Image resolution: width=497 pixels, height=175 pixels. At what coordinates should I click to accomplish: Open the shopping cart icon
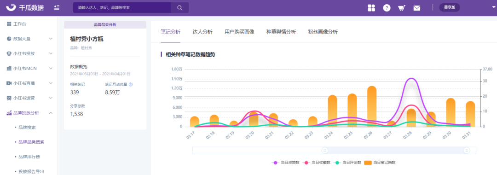tap(402, 8)
